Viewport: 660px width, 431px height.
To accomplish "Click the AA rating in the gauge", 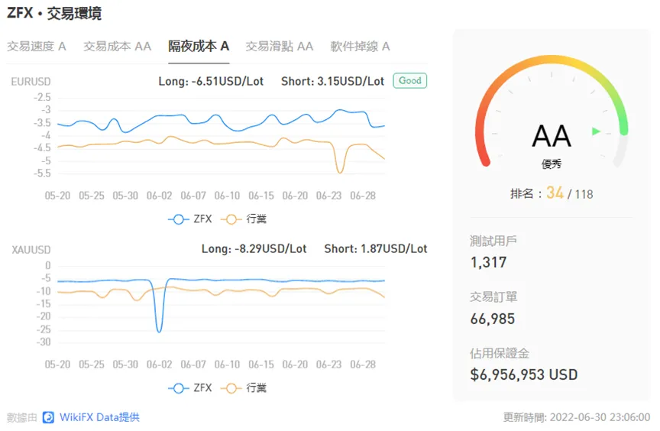I will [552, 136].
